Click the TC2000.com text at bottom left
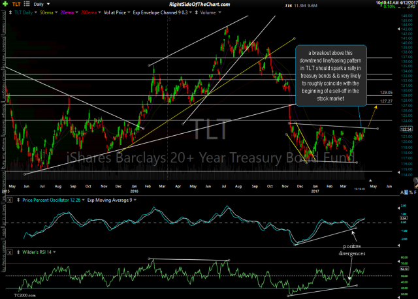Screen dimensions: 418x299 25,295
